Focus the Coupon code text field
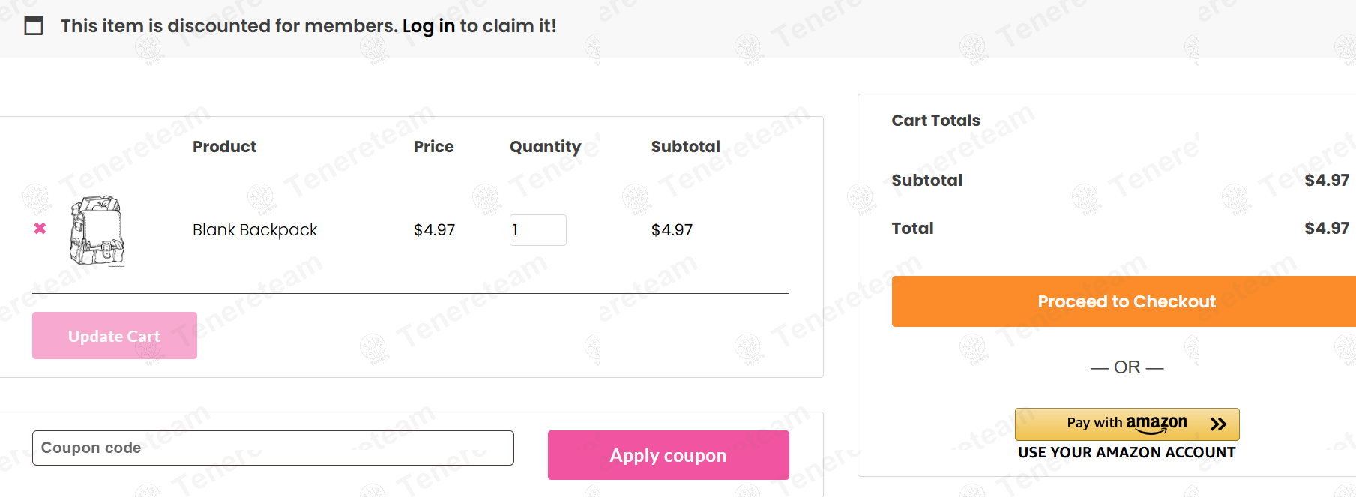 [273, 448]
